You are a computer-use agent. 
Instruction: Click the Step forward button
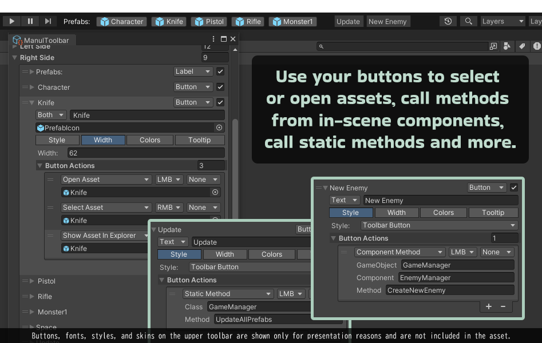48,21
